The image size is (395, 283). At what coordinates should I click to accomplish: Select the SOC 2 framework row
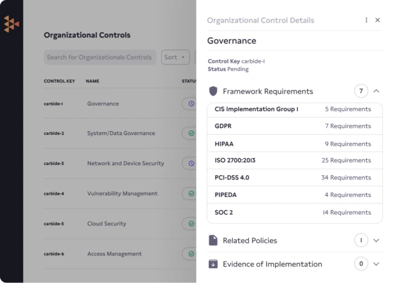[295, 213]
